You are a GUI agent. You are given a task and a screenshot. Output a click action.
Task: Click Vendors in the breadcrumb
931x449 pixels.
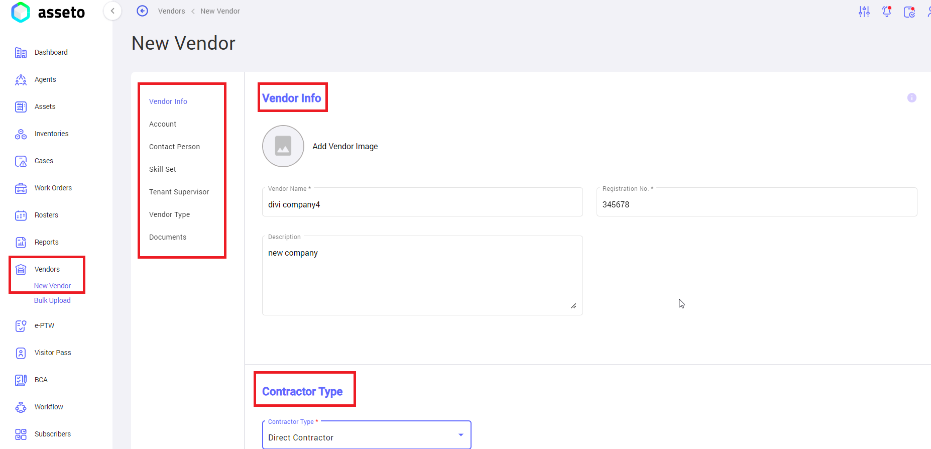pos(171,11)
